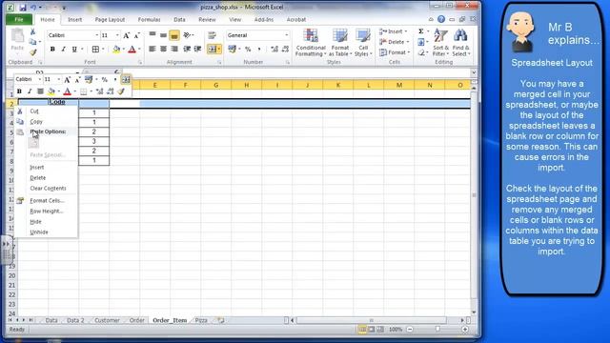Toggle Top Align in the Alignment group
Image resolution: width=610 pixels, height=343 pixels.
[x=152, y=35]
